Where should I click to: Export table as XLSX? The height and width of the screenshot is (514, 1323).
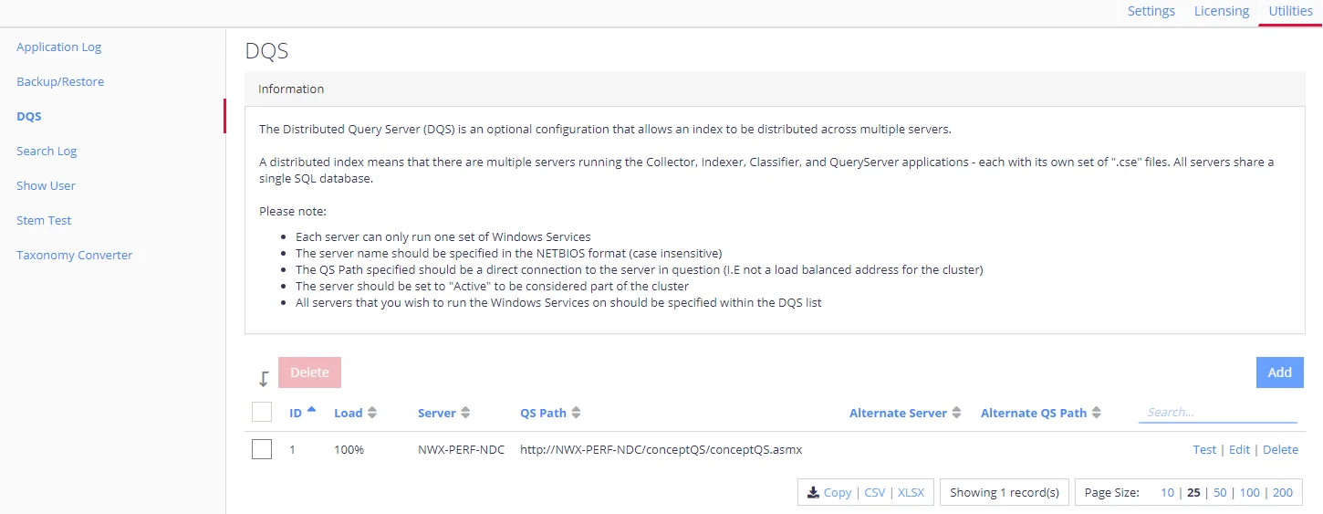[911, 492]
